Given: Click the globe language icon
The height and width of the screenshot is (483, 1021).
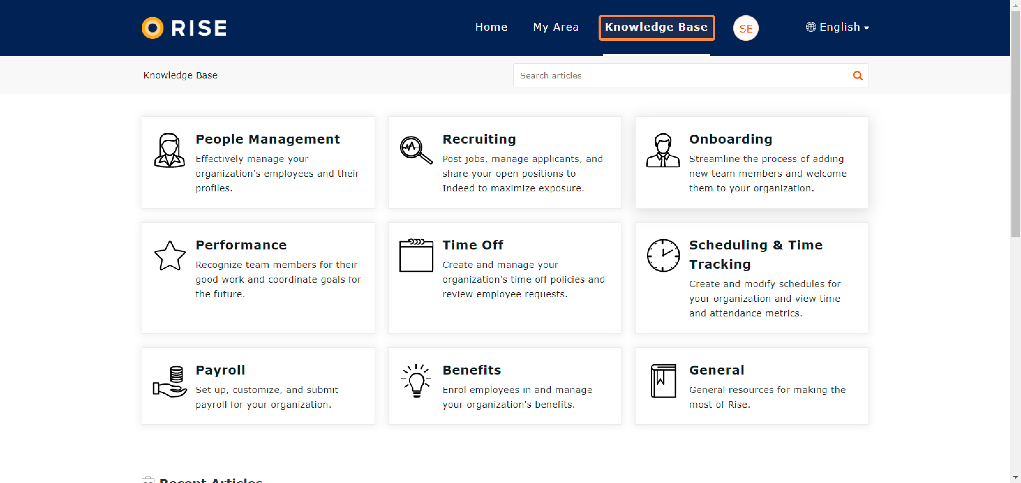Looking at the screenshot, I should coord(810,27).
